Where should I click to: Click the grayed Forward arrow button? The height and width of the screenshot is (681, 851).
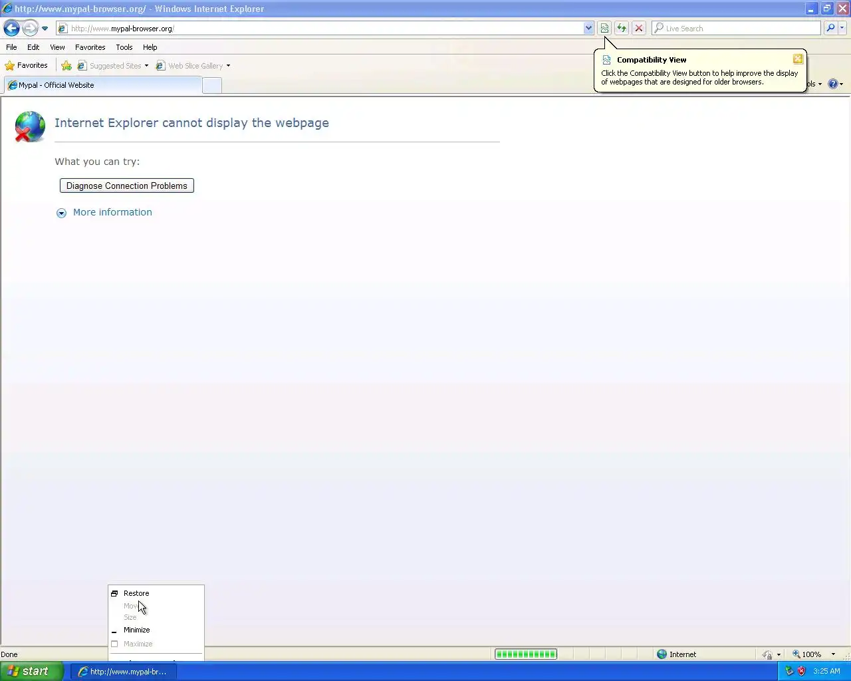point(30,28)
